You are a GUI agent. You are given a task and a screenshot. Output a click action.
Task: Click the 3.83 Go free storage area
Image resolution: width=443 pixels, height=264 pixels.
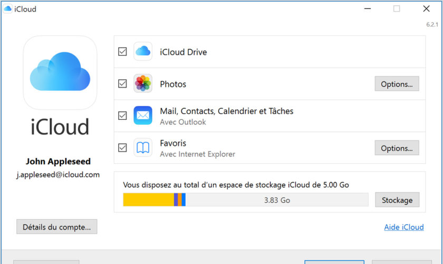click(x=277, y=200)
